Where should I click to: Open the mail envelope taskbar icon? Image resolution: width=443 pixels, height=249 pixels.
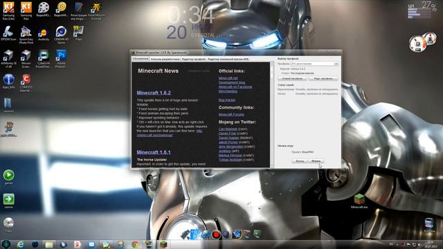coord(91,244)
